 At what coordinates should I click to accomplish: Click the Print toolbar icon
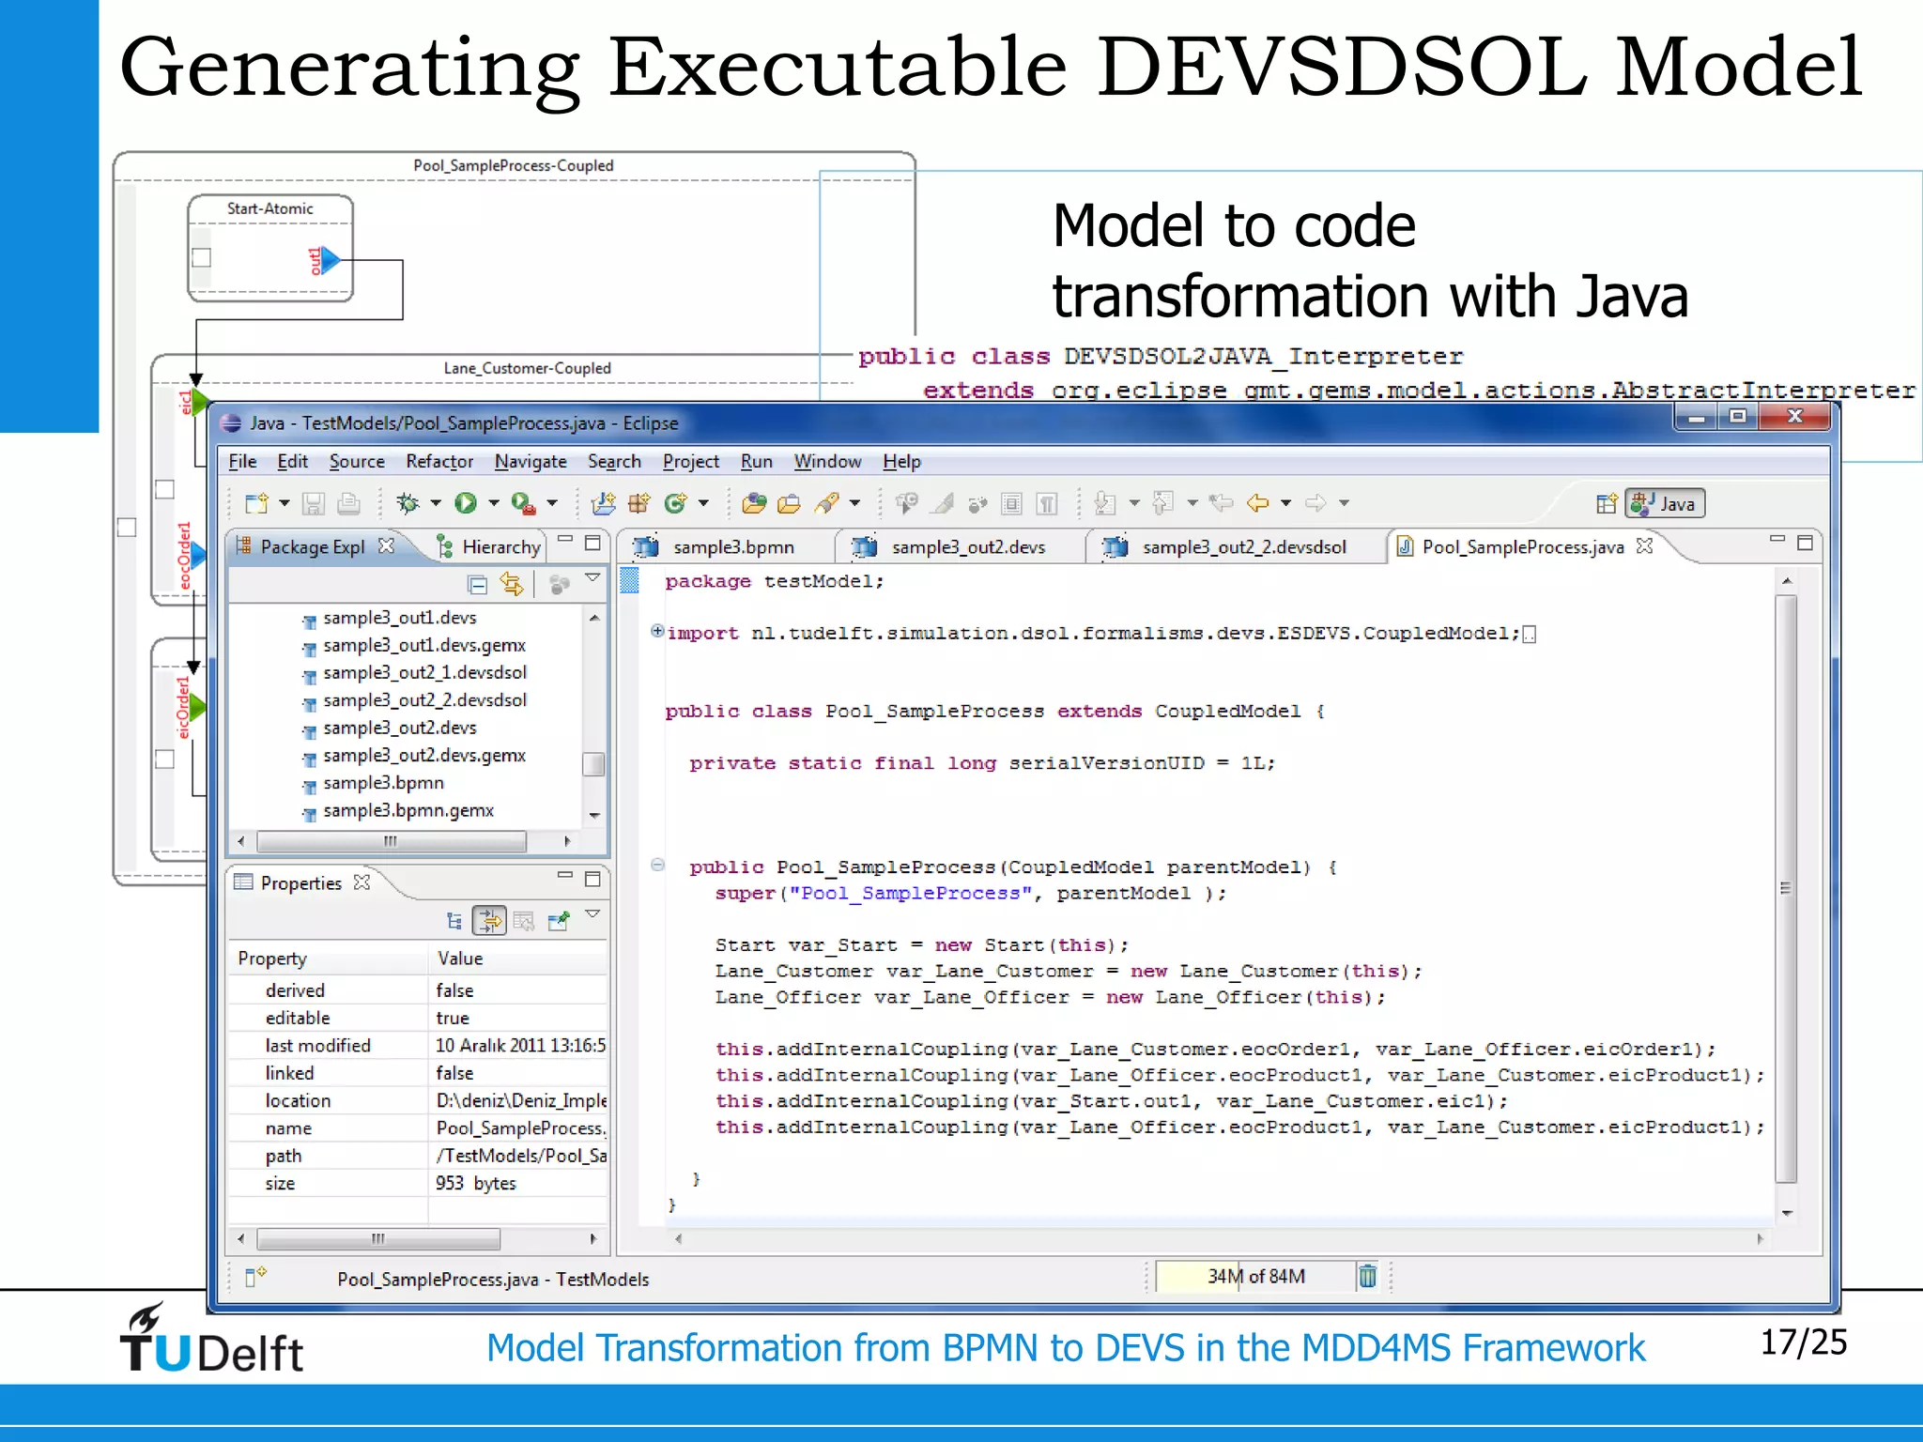pyautogui.click(x=348, y=504)
